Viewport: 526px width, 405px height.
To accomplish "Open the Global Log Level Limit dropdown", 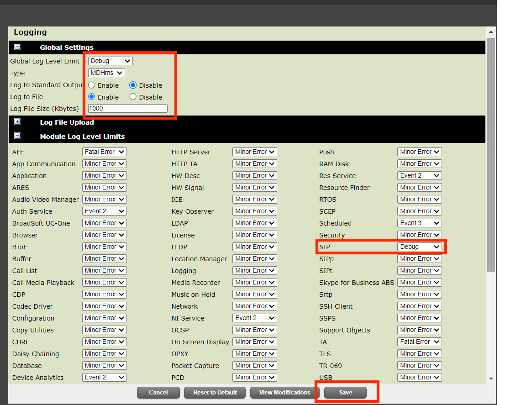I will [110, 61].
